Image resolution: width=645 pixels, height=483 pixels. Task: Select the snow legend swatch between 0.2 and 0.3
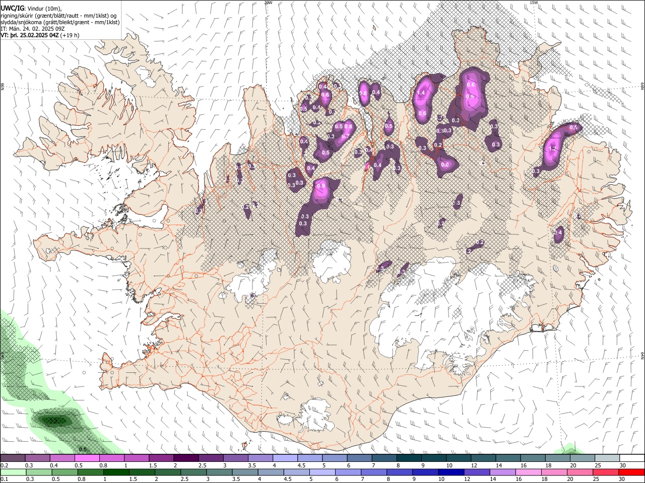pyautogui.click(x=13, y=458)
